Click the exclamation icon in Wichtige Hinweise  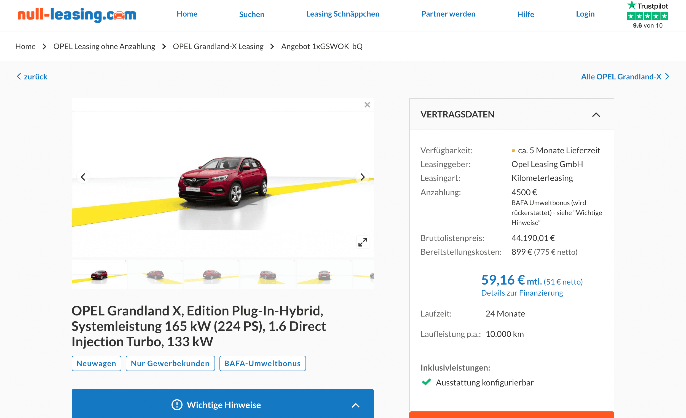point(177,405)
